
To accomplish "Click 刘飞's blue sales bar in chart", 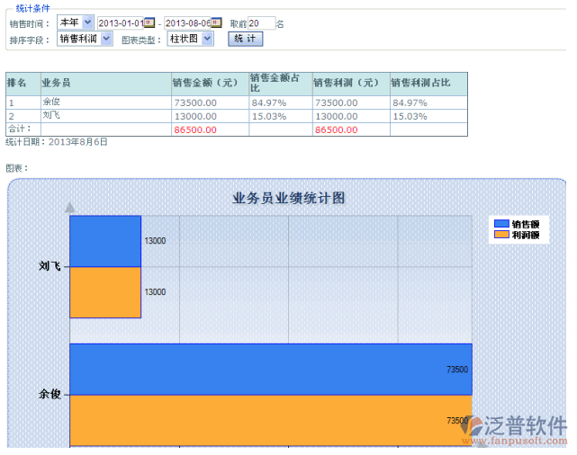I will 105,241.
